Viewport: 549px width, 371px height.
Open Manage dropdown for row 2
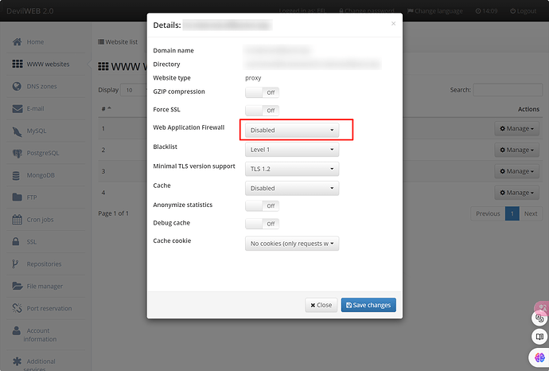coord(516,150)
